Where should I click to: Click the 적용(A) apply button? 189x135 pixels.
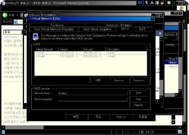[x=121, y=117]
